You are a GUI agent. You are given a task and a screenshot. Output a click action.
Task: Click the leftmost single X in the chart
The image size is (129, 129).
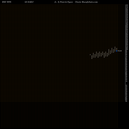coord(90,55)
